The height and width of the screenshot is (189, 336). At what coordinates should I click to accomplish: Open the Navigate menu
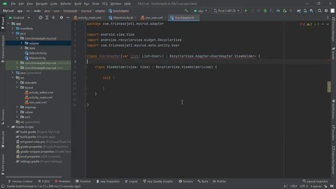[x=41, y=4]
